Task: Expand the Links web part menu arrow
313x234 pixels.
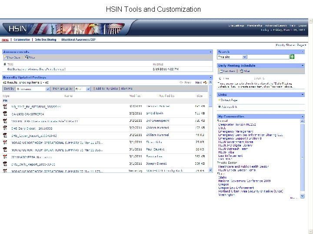Action: pyautogui.click(x=303, y=94)
